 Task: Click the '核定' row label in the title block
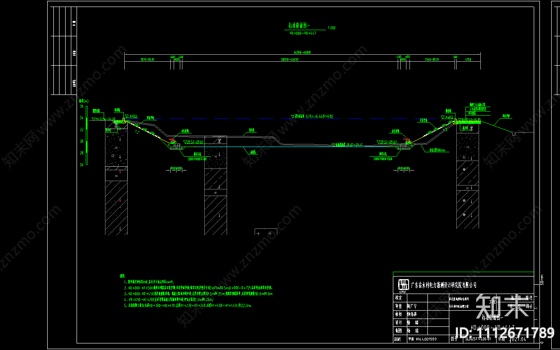[398, 297]
